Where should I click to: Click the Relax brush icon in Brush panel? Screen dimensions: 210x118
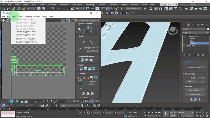coord(91,42)
